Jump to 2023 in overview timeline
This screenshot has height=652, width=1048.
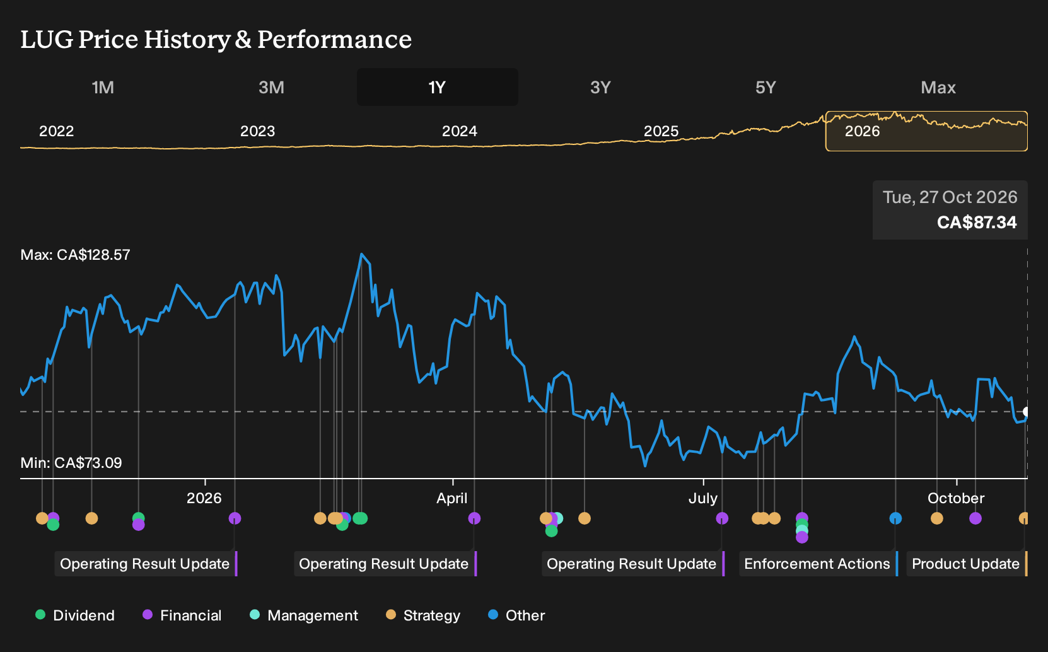coord(257,131)
